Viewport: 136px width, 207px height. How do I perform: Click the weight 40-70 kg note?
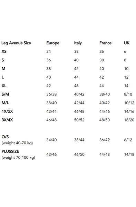pyautogui.click(x=17, y=143)
